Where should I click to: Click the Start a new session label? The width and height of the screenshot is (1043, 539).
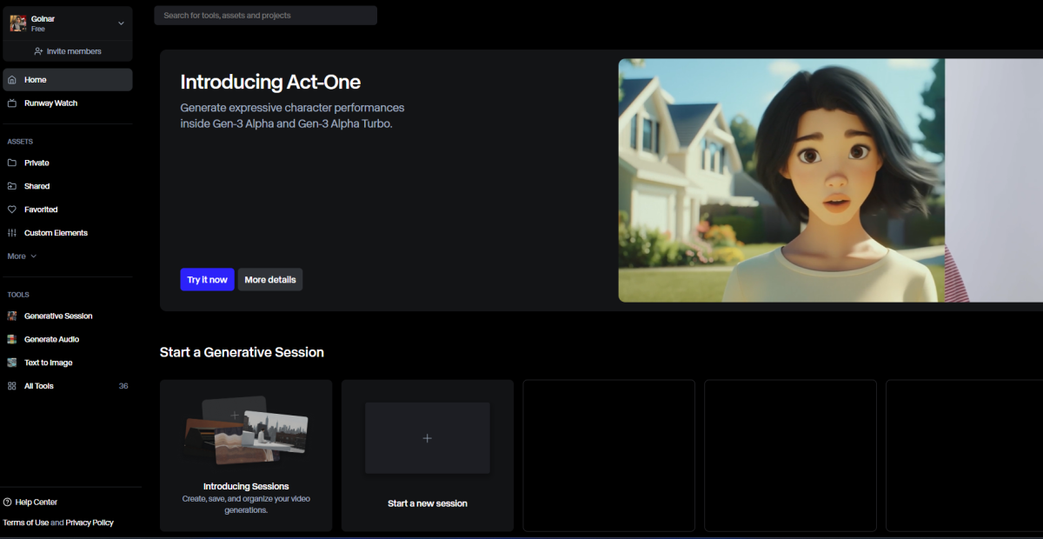[428, 503]
